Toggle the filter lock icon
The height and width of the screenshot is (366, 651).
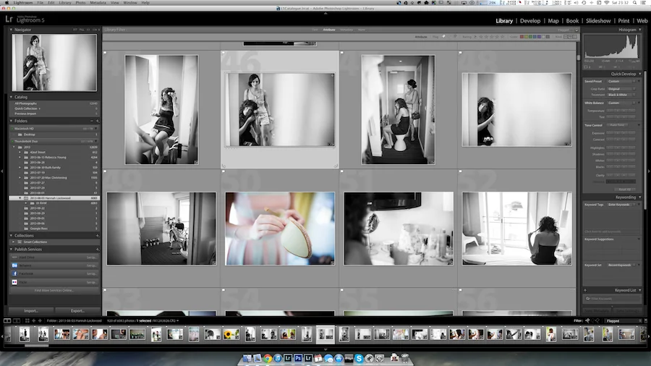coord(576,30)
